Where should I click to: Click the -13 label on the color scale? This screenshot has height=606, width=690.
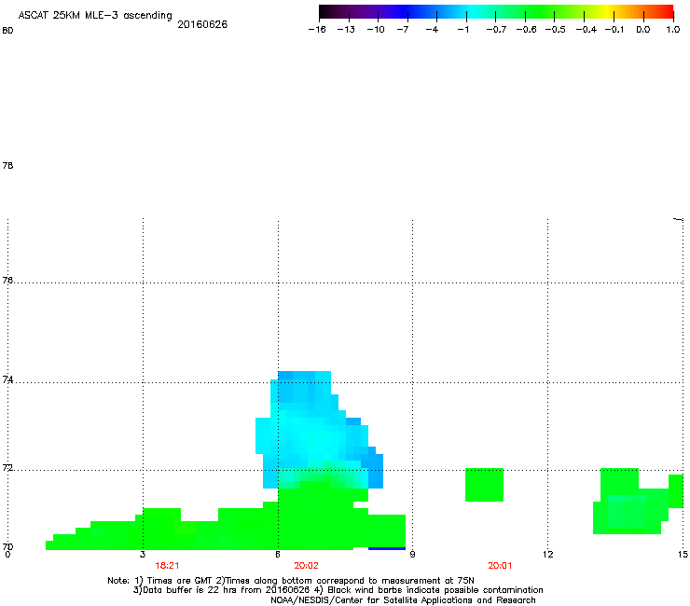[x=346, y=30]
